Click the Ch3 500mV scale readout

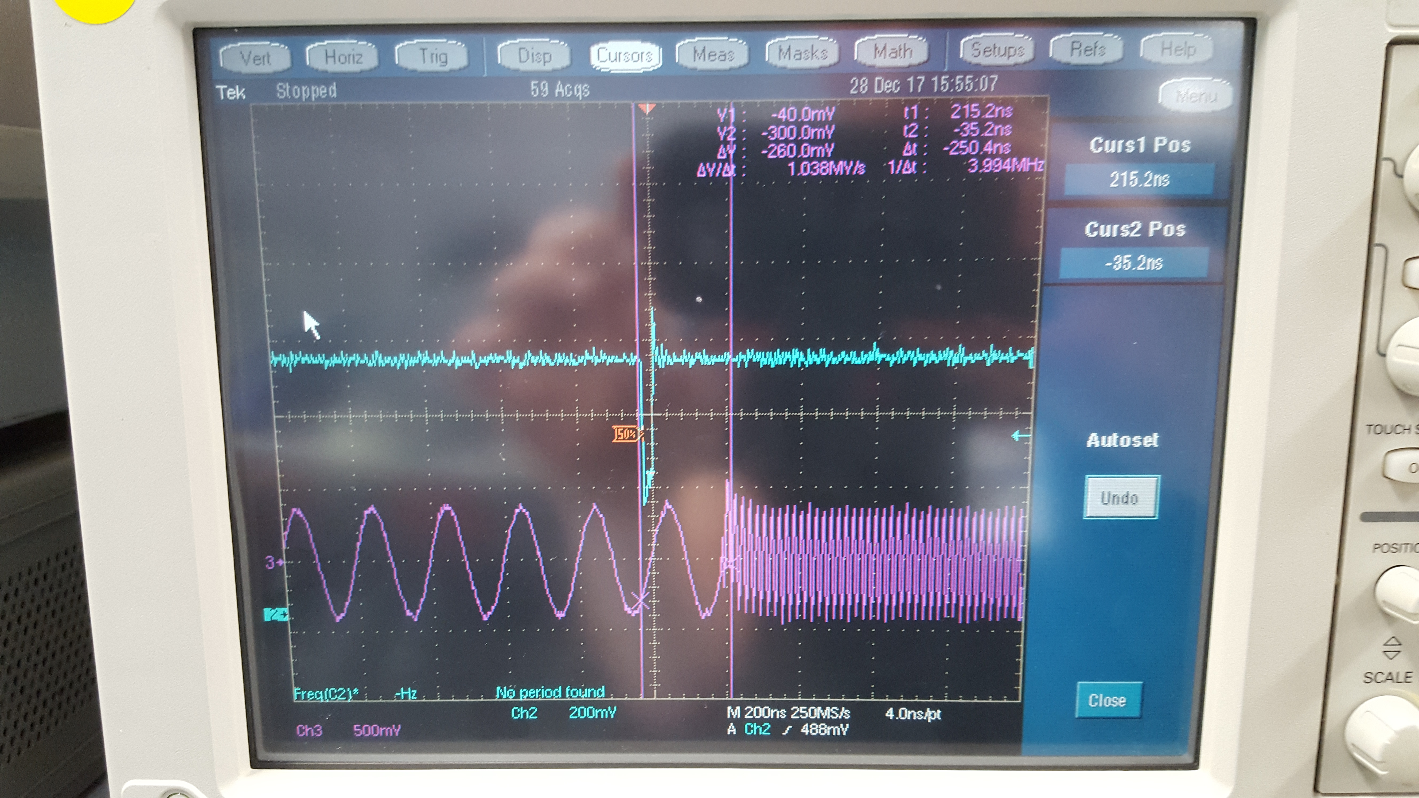point(348,730)
